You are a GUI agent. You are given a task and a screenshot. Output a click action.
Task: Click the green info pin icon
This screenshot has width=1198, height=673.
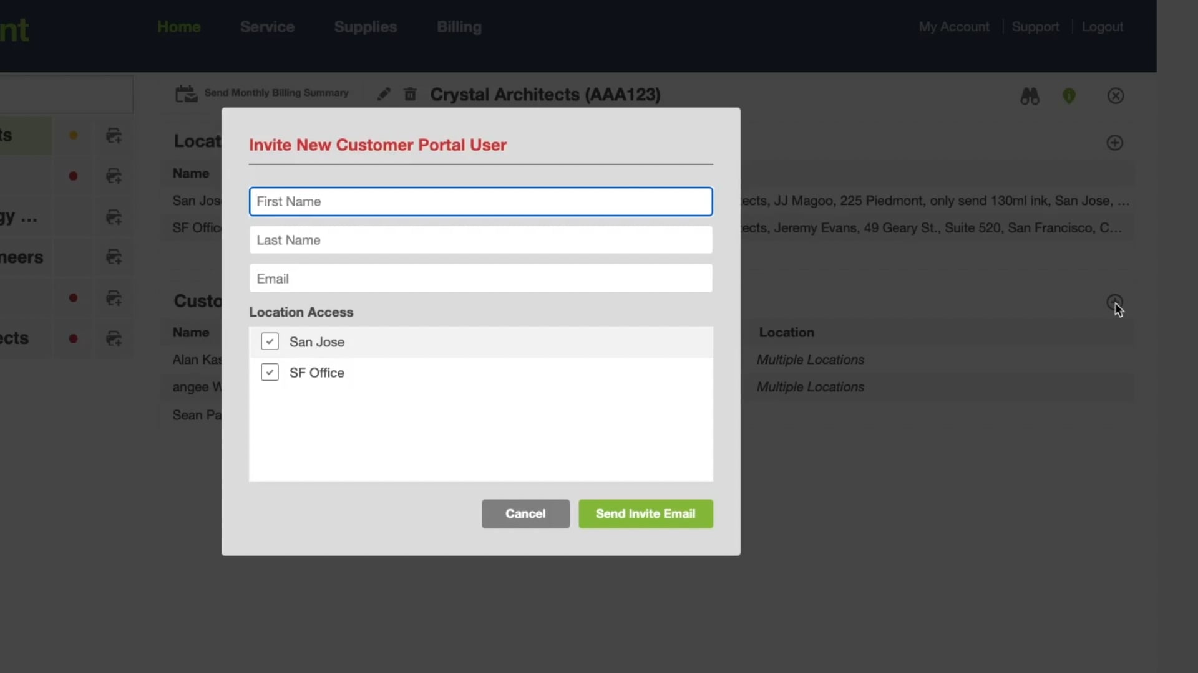pyautogui.click(x=1070, y=95)
